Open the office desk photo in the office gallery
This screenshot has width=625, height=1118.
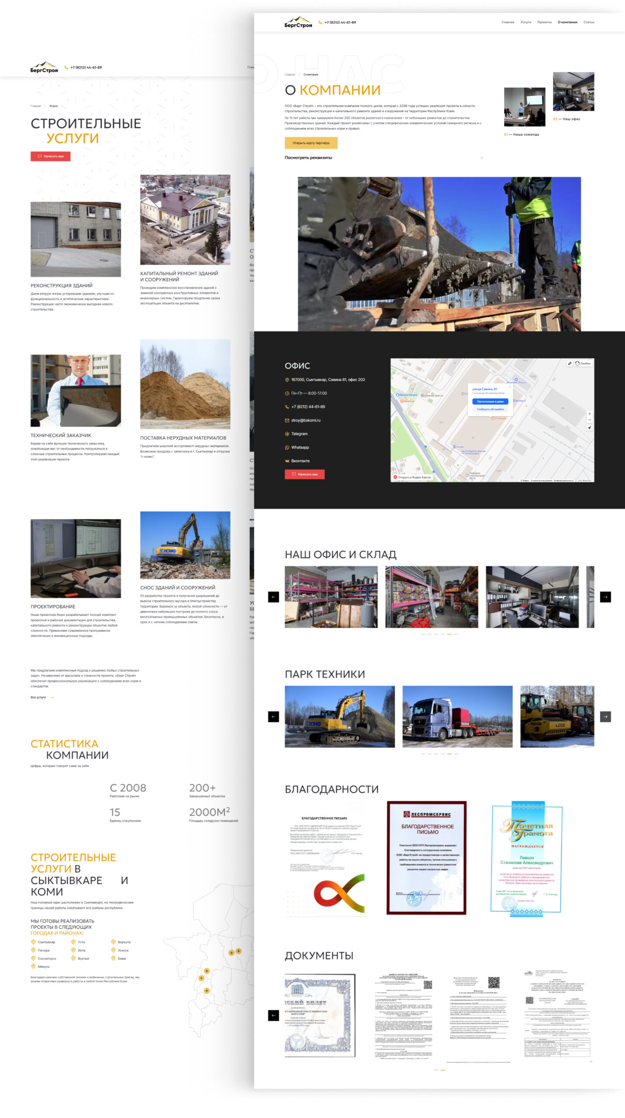(x=532, y=597)
